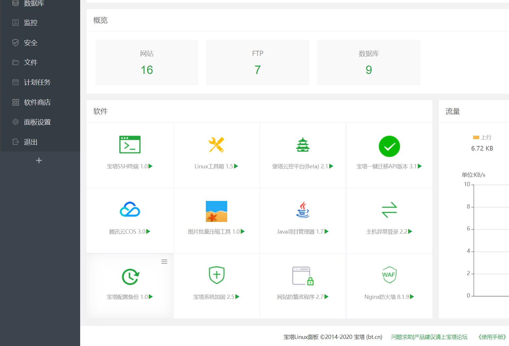Click the 宝塔系统加固 shield icon
509x346 pixels.
click(217, 275)
